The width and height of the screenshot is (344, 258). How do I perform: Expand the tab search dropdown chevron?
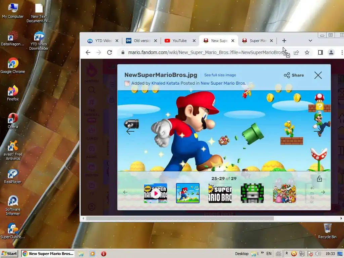click(310, 41)
